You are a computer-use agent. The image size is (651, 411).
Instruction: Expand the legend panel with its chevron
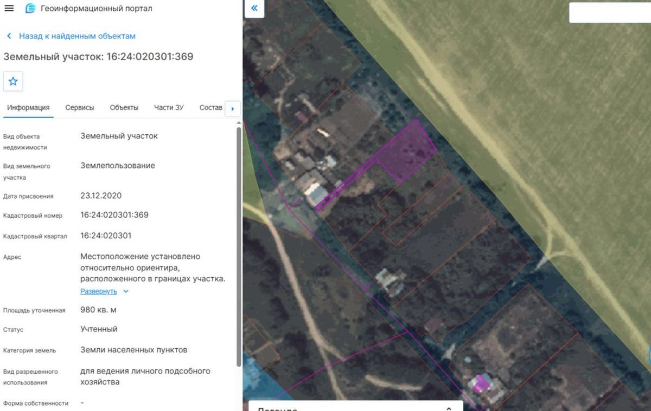pyautogui.click(x=448, y=409)
